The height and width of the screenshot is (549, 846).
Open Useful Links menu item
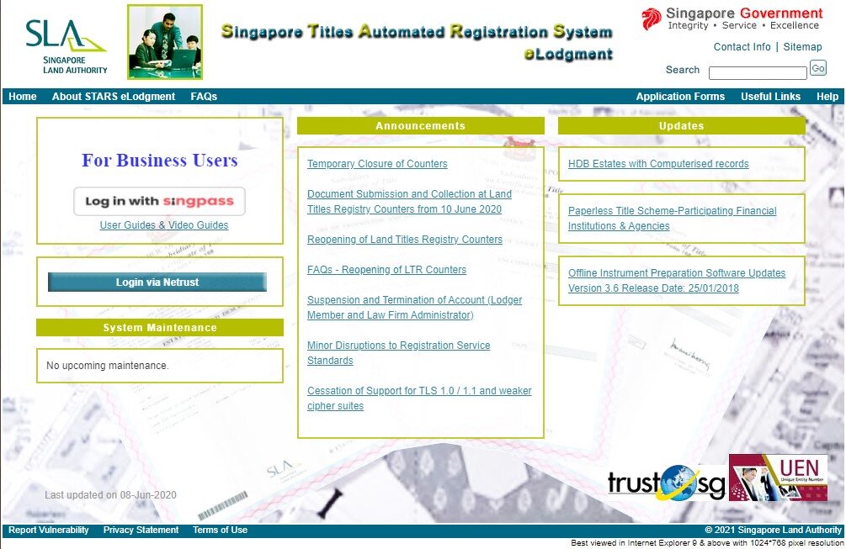point(770,97)
